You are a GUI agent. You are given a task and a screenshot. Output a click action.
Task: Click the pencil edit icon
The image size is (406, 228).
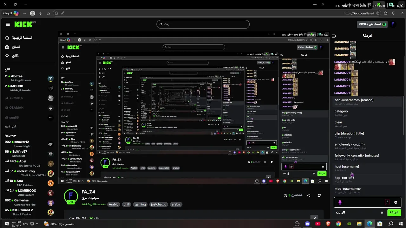(314, 218)
